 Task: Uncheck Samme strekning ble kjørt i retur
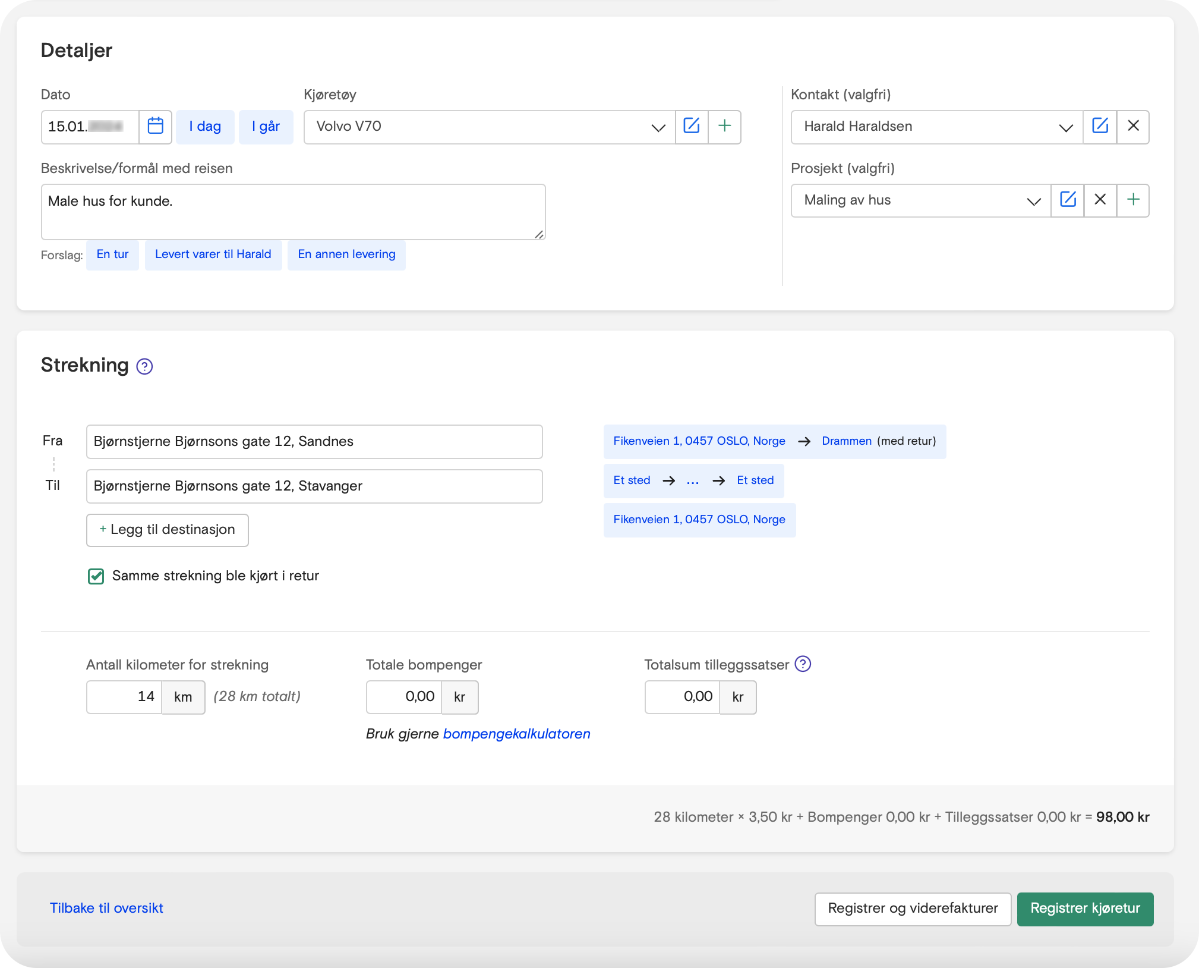click(96, 576)
